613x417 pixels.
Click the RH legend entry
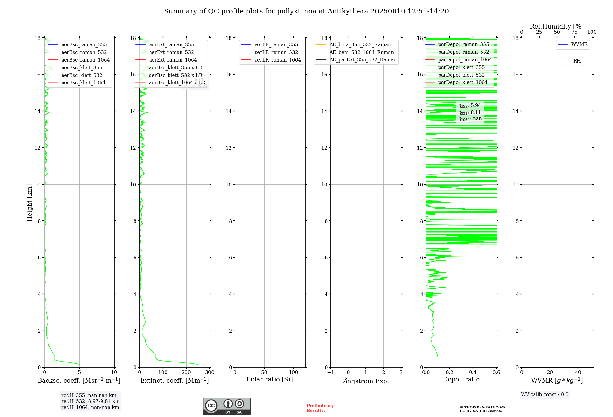click(570, 61)
